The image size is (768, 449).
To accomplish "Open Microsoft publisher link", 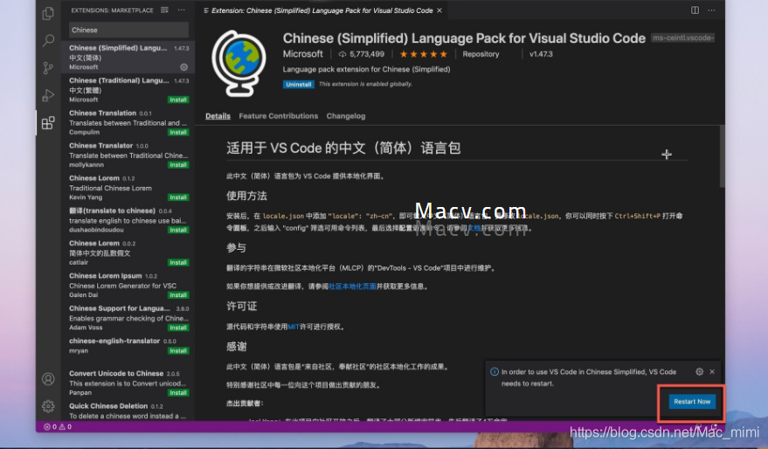I will (302, 54).
